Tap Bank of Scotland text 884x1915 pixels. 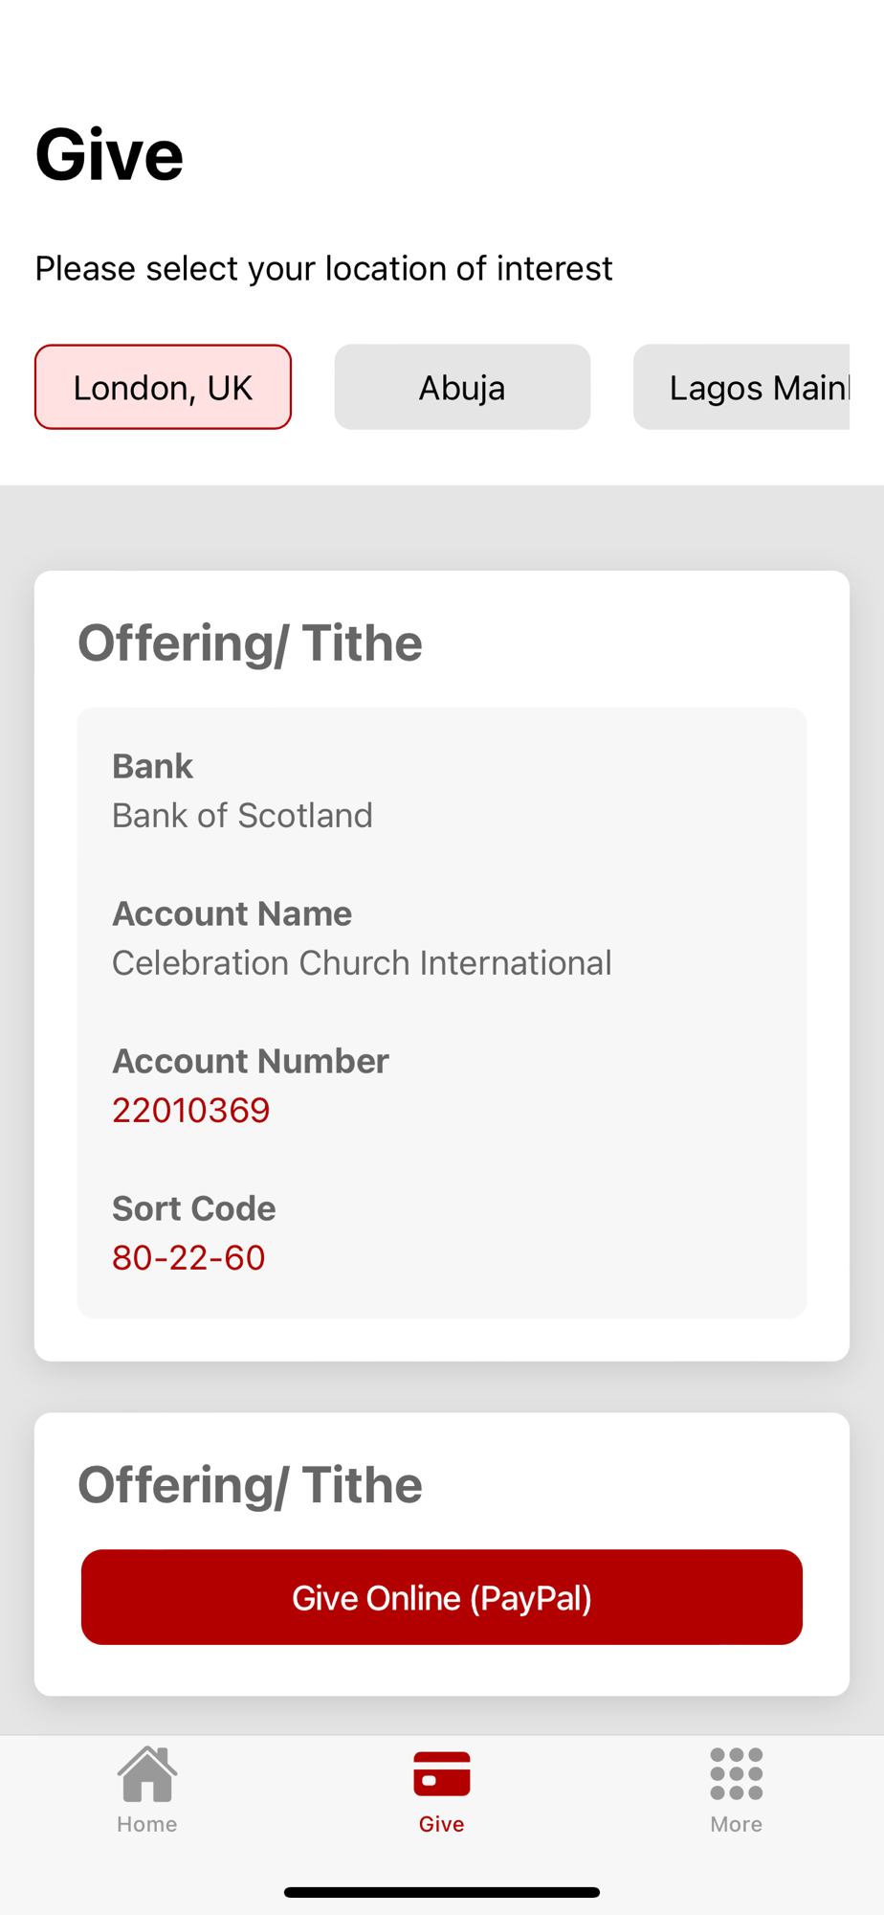point(242,815)
